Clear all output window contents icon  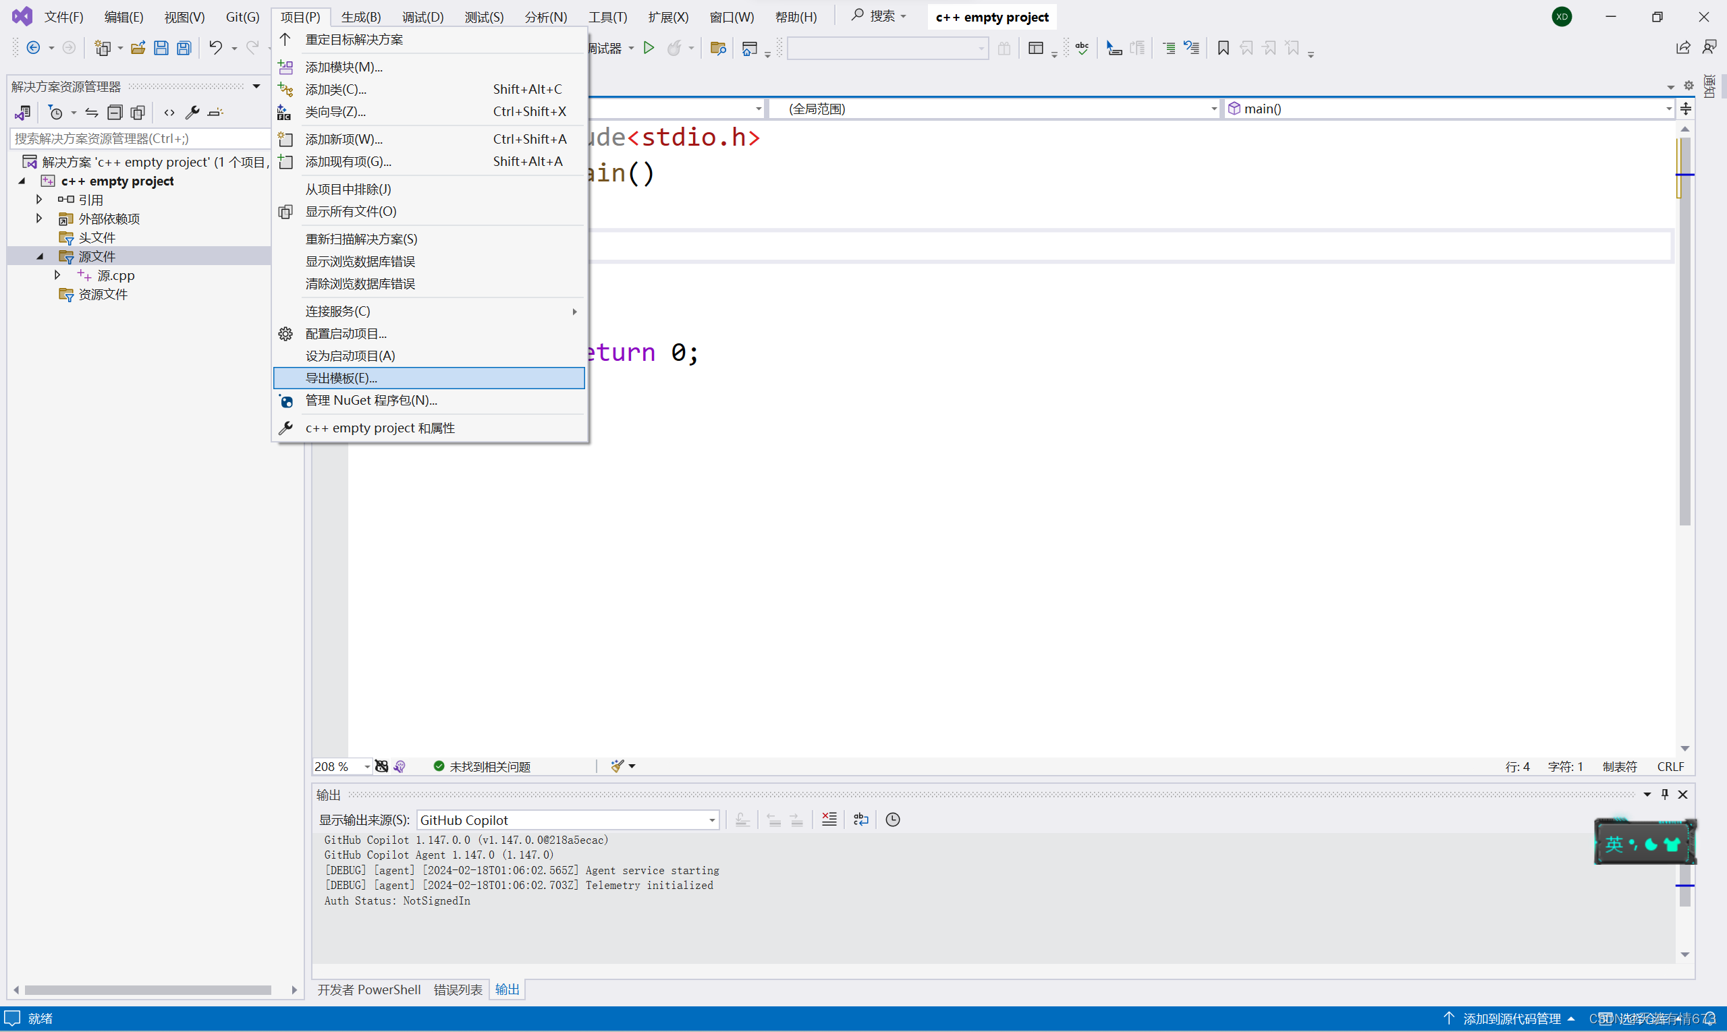pos(829,820)
